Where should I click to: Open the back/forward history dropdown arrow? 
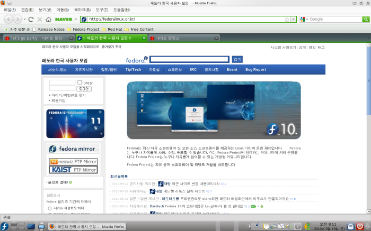tap(24, 20)
